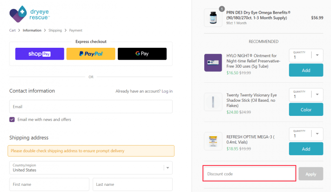Expand the REFRESH OPTIVE quantity dropdown

(x=306, y=134)
